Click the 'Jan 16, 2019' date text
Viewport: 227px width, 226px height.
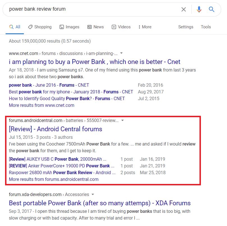(x=152, y=159)
